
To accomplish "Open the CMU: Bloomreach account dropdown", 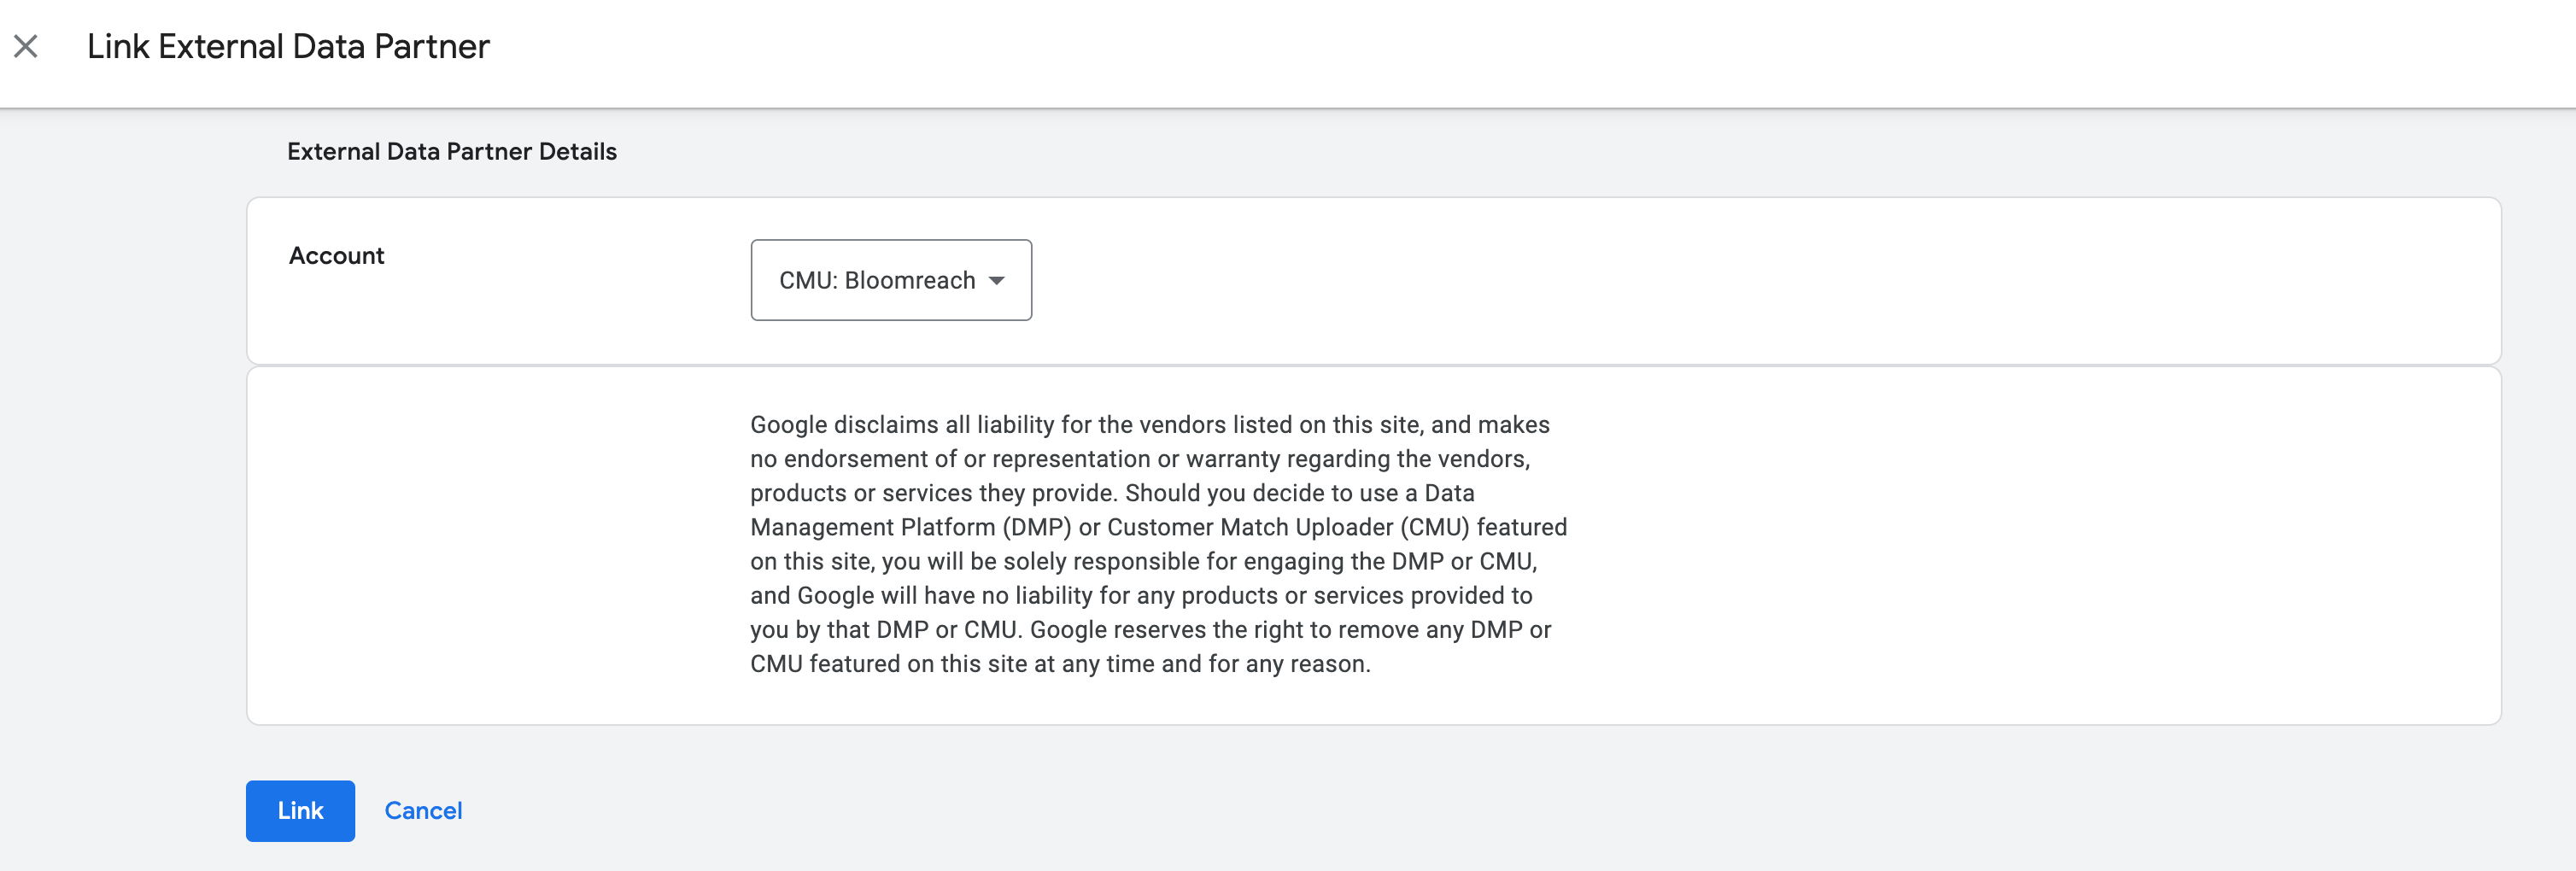I will pos(891,280).
